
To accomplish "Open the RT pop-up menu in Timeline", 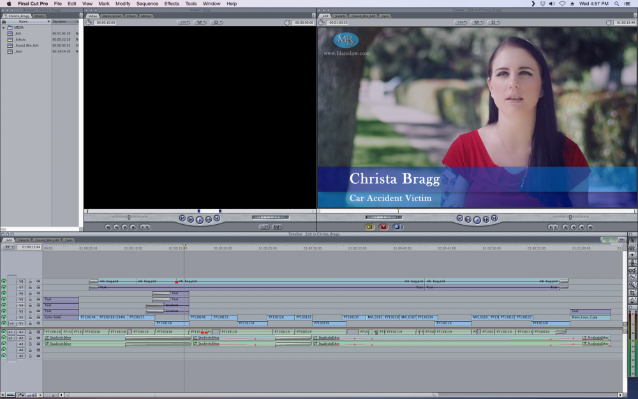I will tap(8, 247).
